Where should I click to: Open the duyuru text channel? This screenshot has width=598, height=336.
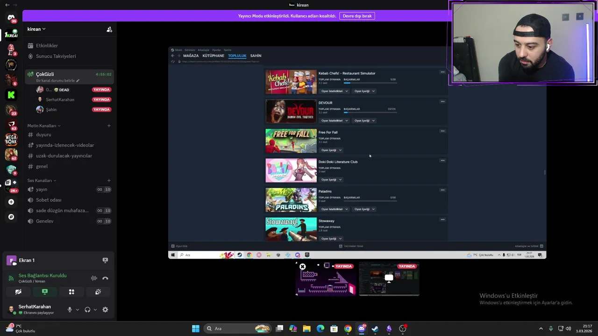(69, 135)
